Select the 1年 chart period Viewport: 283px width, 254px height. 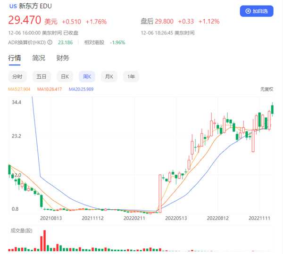131,77
